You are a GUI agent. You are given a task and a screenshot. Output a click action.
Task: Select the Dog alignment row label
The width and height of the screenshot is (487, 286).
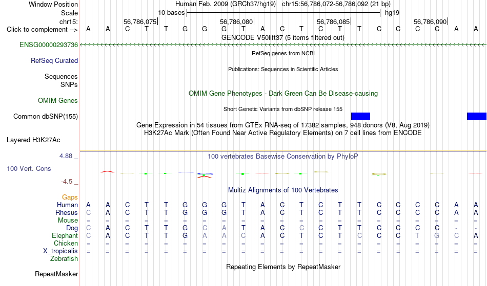pos(72,228)
